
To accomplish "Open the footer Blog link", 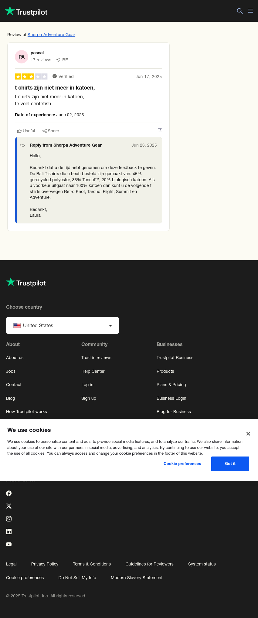I will coord(10,398).
